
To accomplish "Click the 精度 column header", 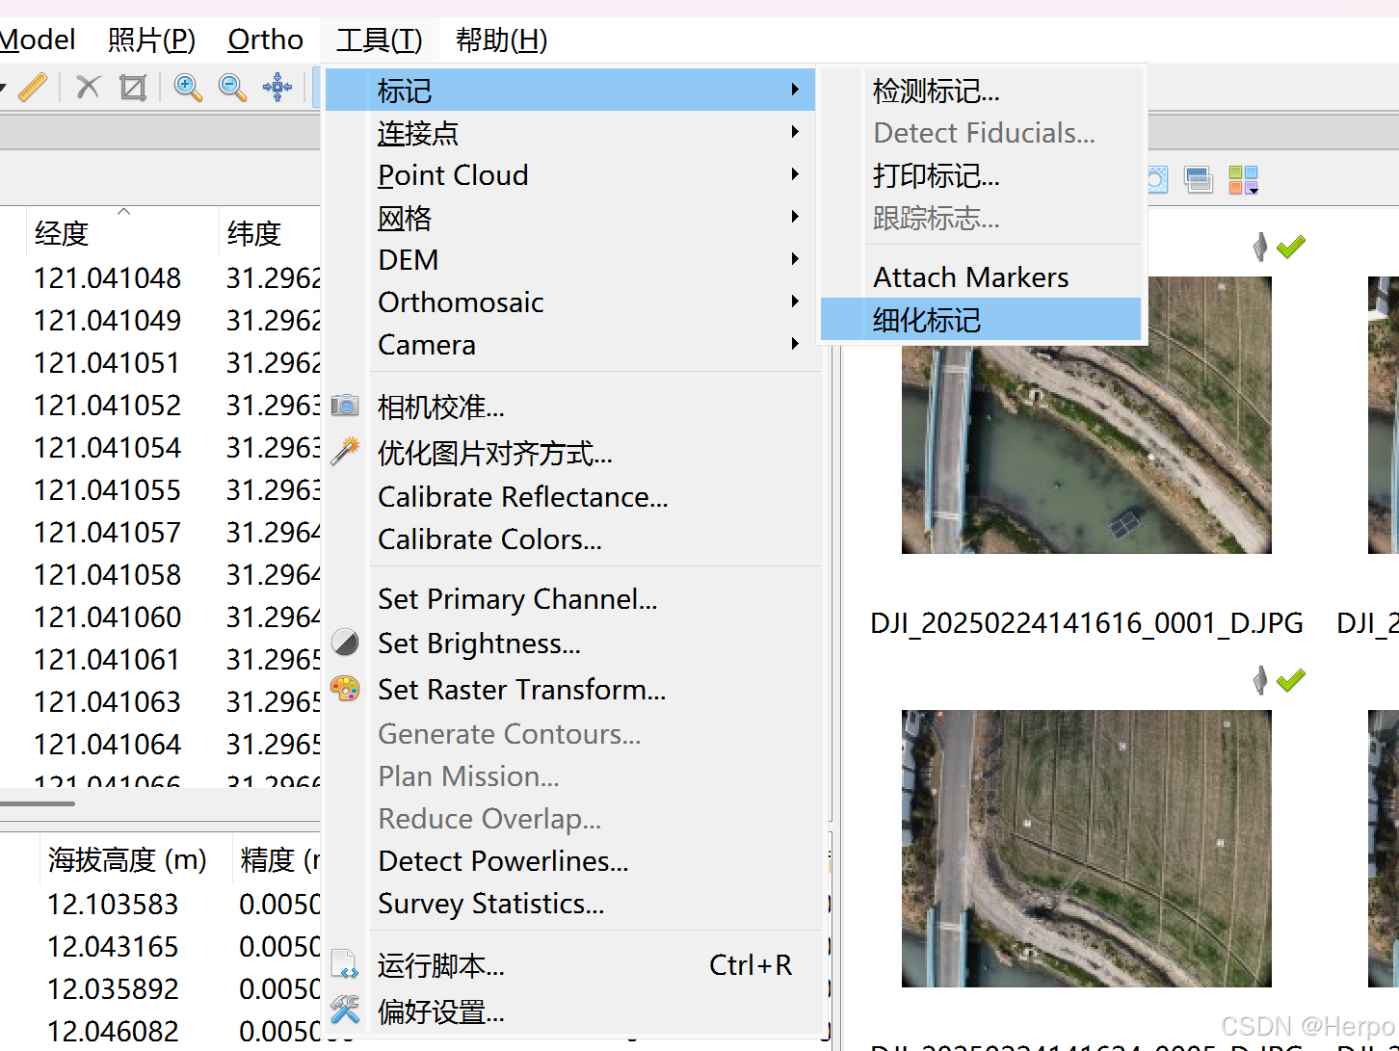I will coord(277,858).
